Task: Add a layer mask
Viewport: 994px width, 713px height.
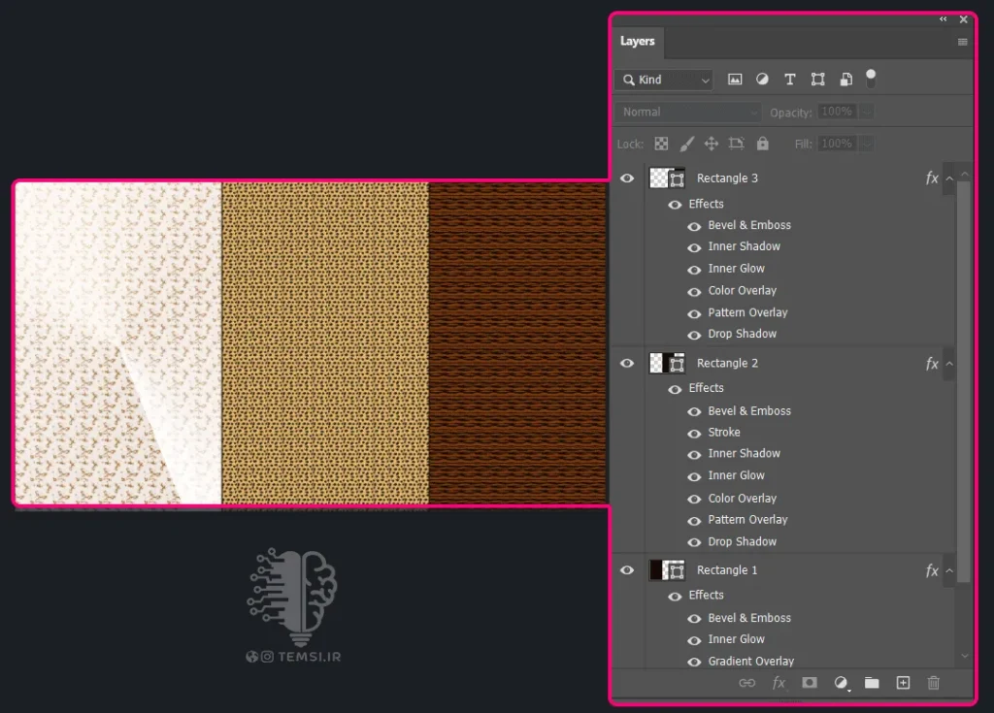Action: (810, 683)
